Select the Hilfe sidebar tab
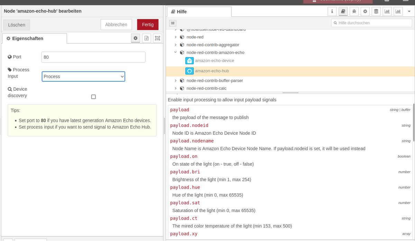 tap(199, 11)
